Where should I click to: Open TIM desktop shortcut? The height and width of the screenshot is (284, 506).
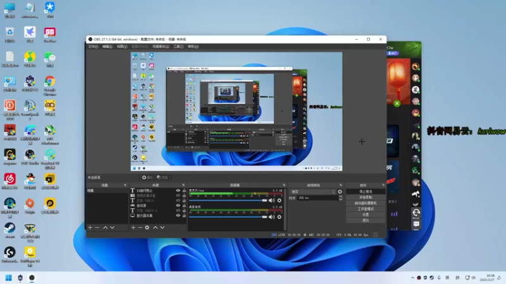click(50, 9)
